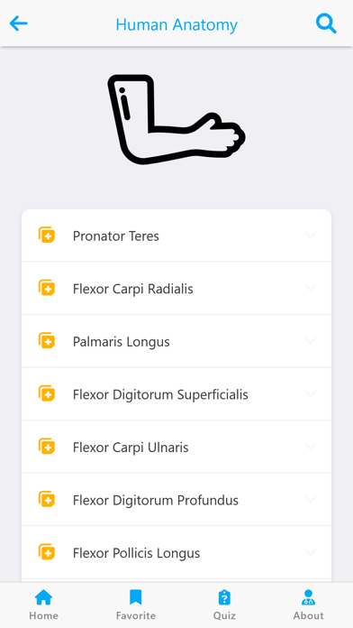Tap the forearm illustration image

(176, 119)
